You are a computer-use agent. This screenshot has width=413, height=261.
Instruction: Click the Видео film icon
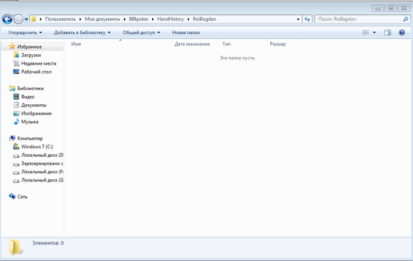pyautogui.click(x=17, y=97)
